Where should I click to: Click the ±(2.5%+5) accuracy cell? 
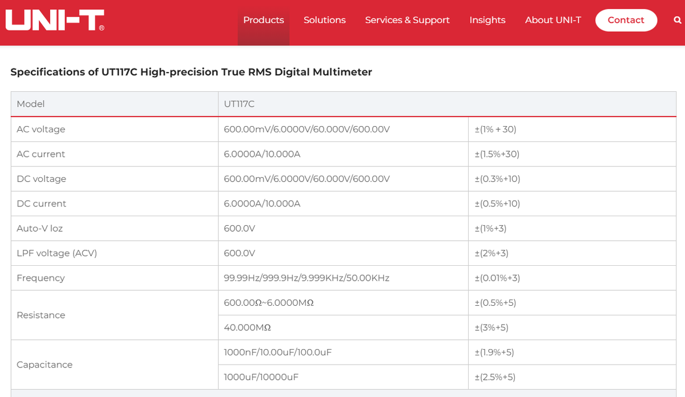(x=572, y=377)
